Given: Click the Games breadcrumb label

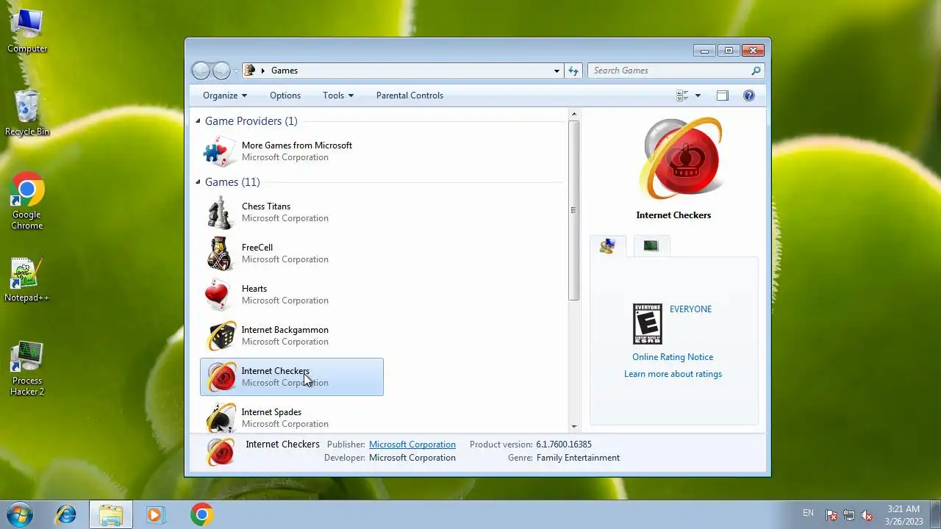Looking at the screenshot, I should point(285,71).
